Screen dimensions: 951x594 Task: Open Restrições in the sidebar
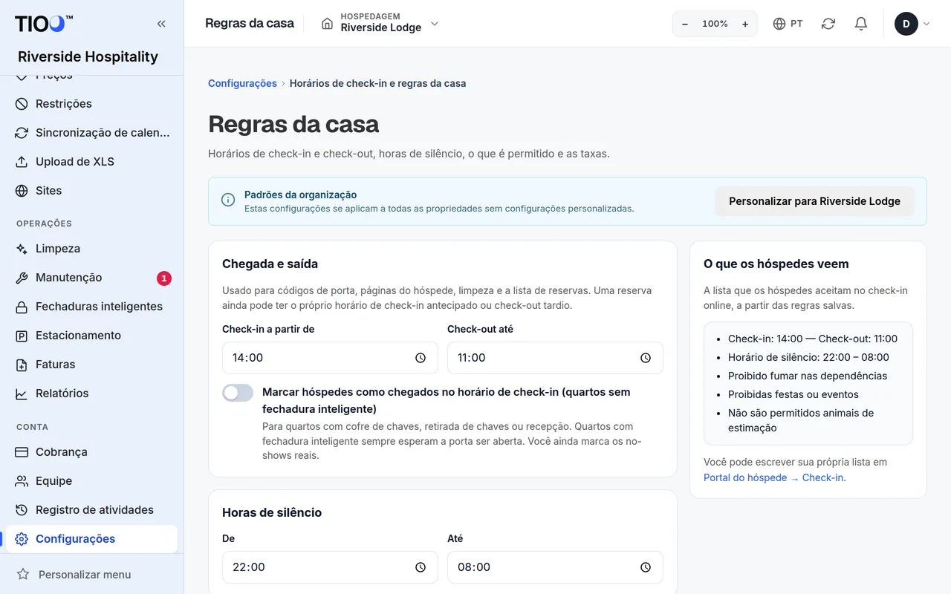(x=92, y=104)
